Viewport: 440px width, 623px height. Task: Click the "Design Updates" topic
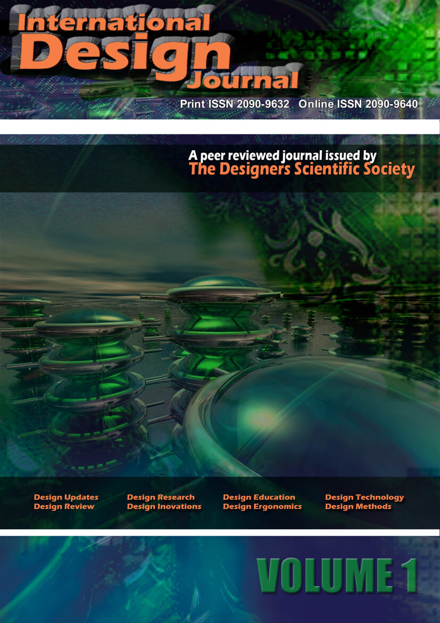click(66, 497)
